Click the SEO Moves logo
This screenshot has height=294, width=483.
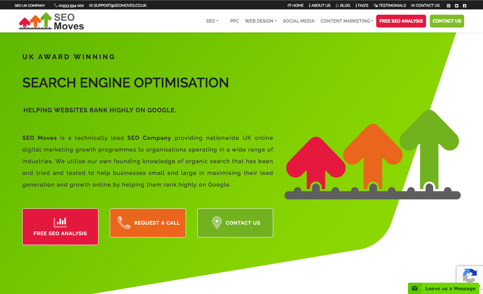51,21
